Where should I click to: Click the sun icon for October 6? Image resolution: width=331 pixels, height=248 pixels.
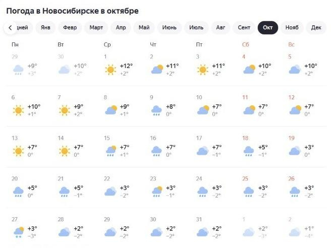[x=18, y=110]
